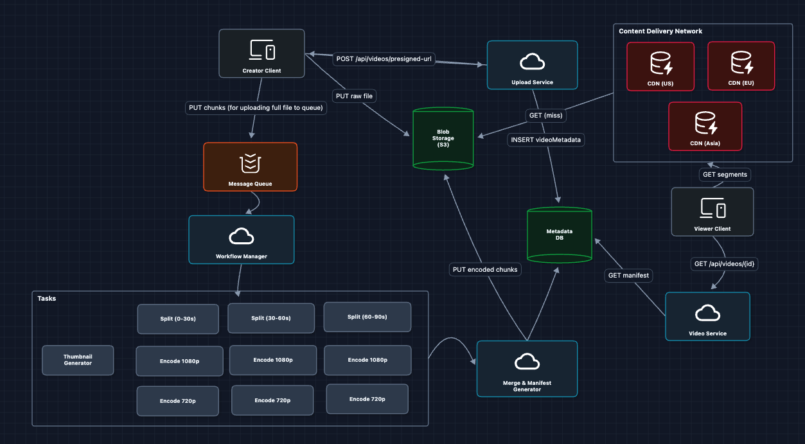Image resolution: width=805 pixels, height=444 pixels.
Task: Select the Message Queue icon
Action: pyautogui.click(x=250, y=163)
